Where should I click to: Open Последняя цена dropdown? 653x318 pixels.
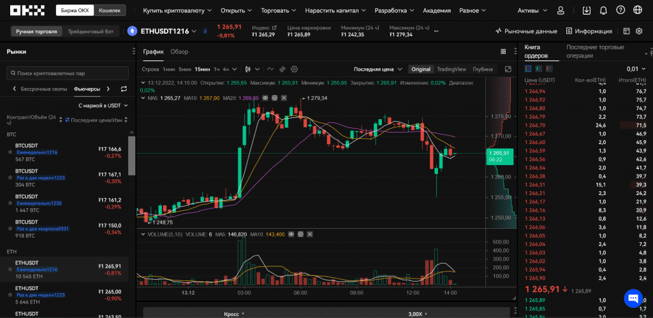coord(378,69)
